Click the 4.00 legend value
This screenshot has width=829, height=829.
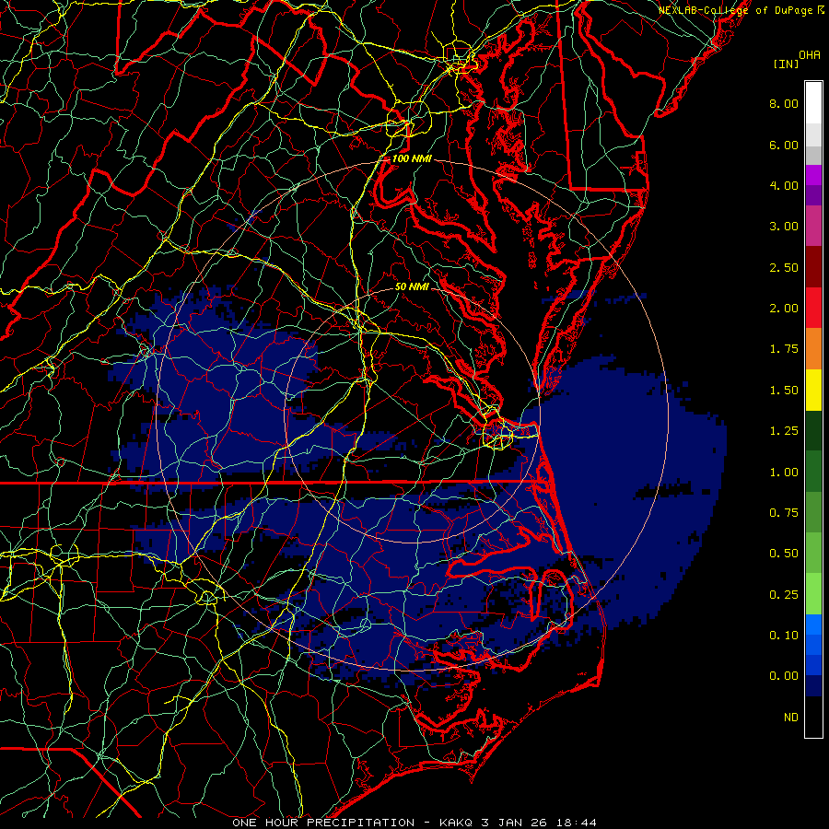[x=784, y=185]
